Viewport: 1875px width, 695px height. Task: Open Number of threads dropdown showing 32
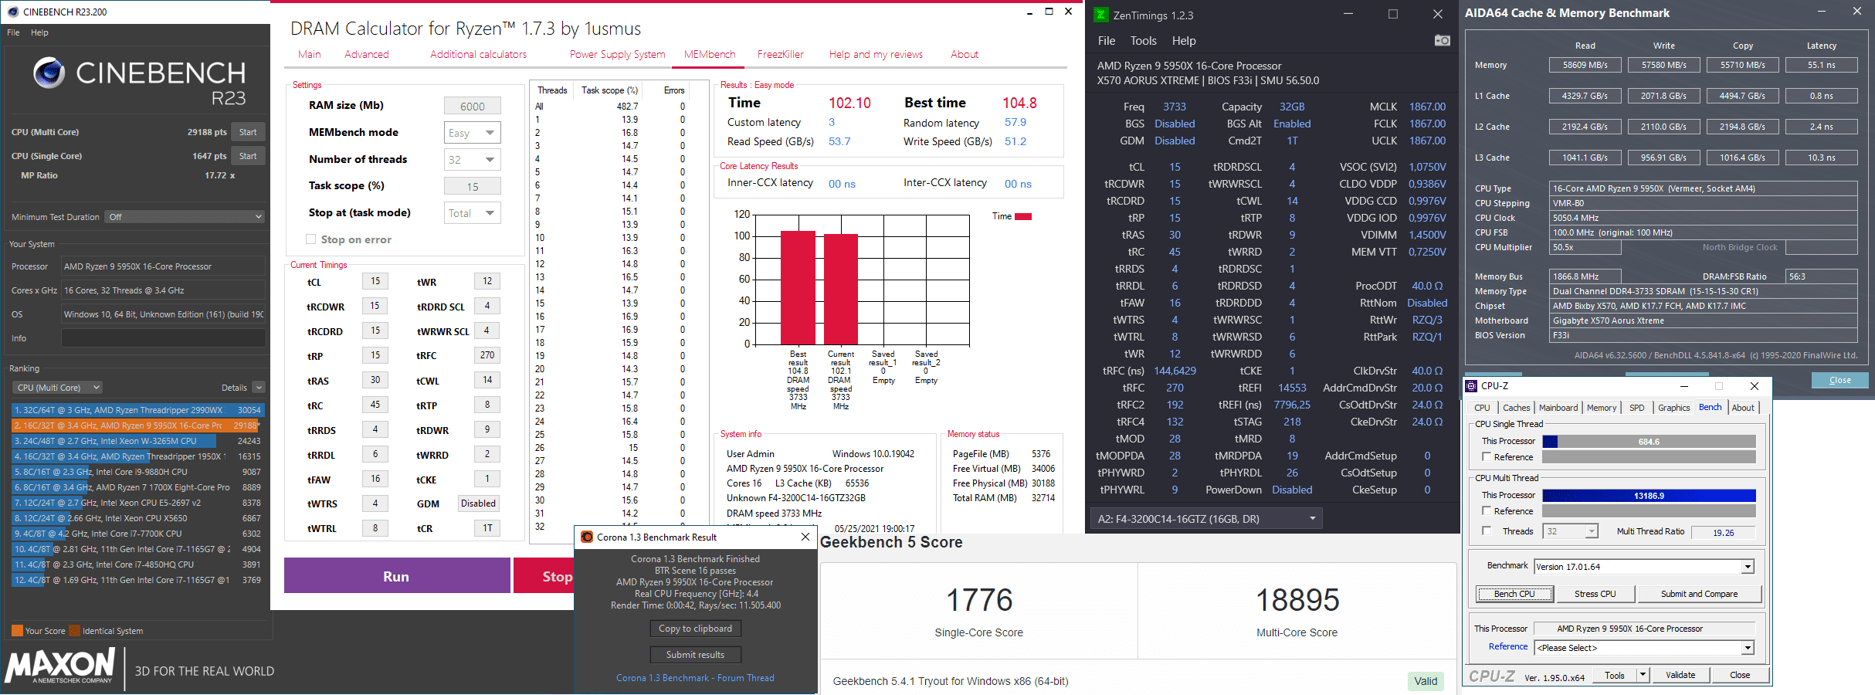coord(473,160)
